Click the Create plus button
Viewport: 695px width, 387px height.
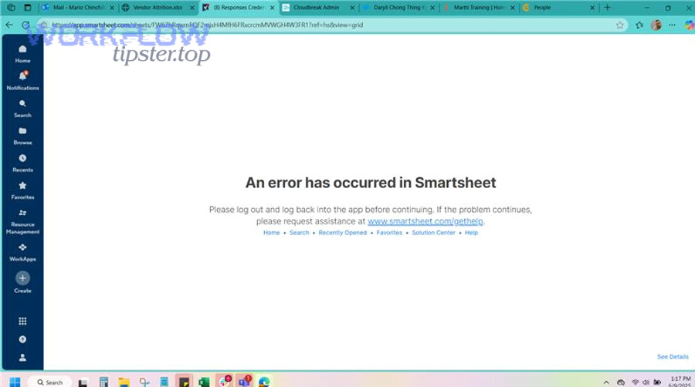(22, 278)
